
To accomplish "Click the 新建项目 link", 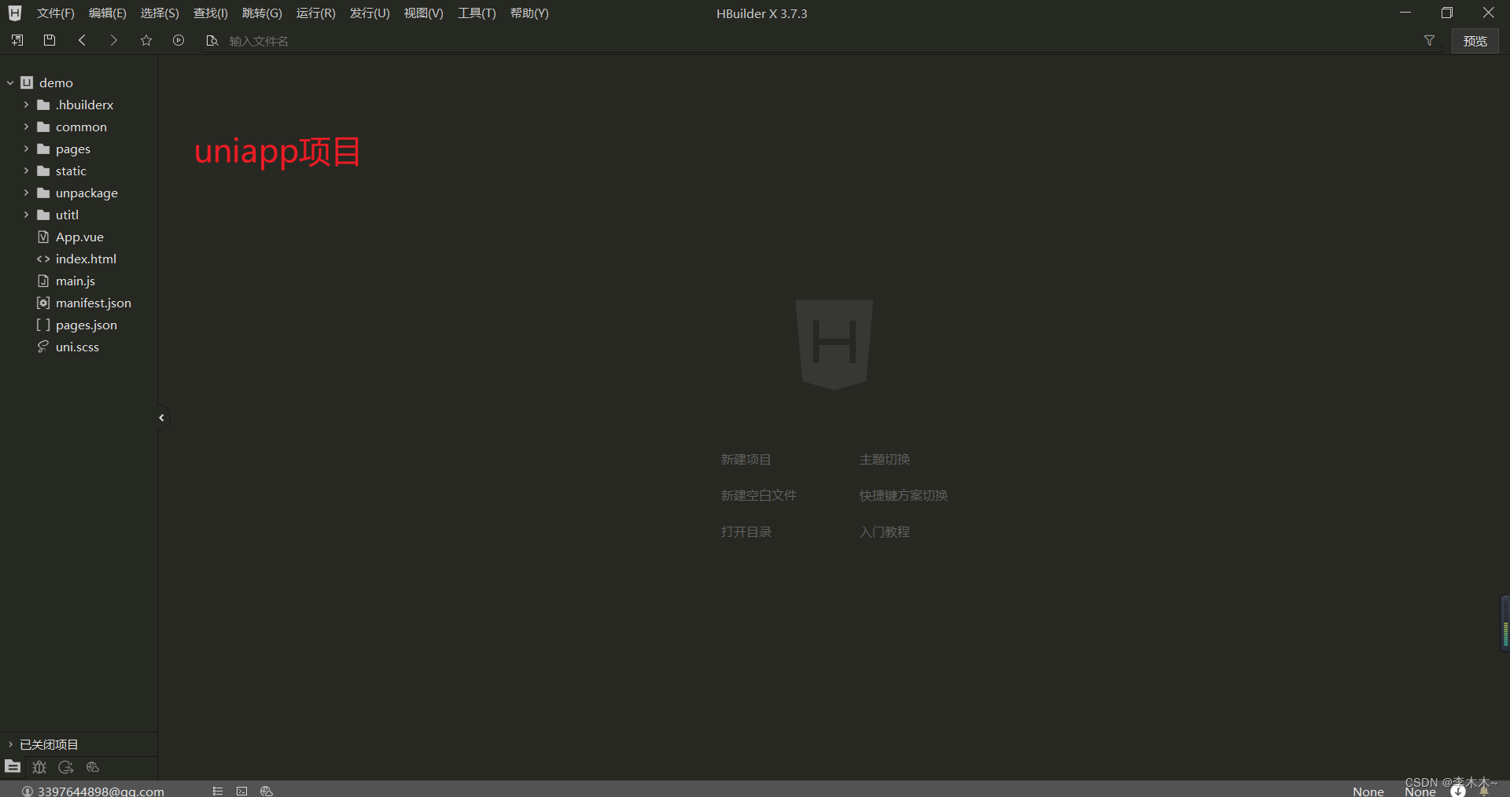I will [x=746, y=459].
